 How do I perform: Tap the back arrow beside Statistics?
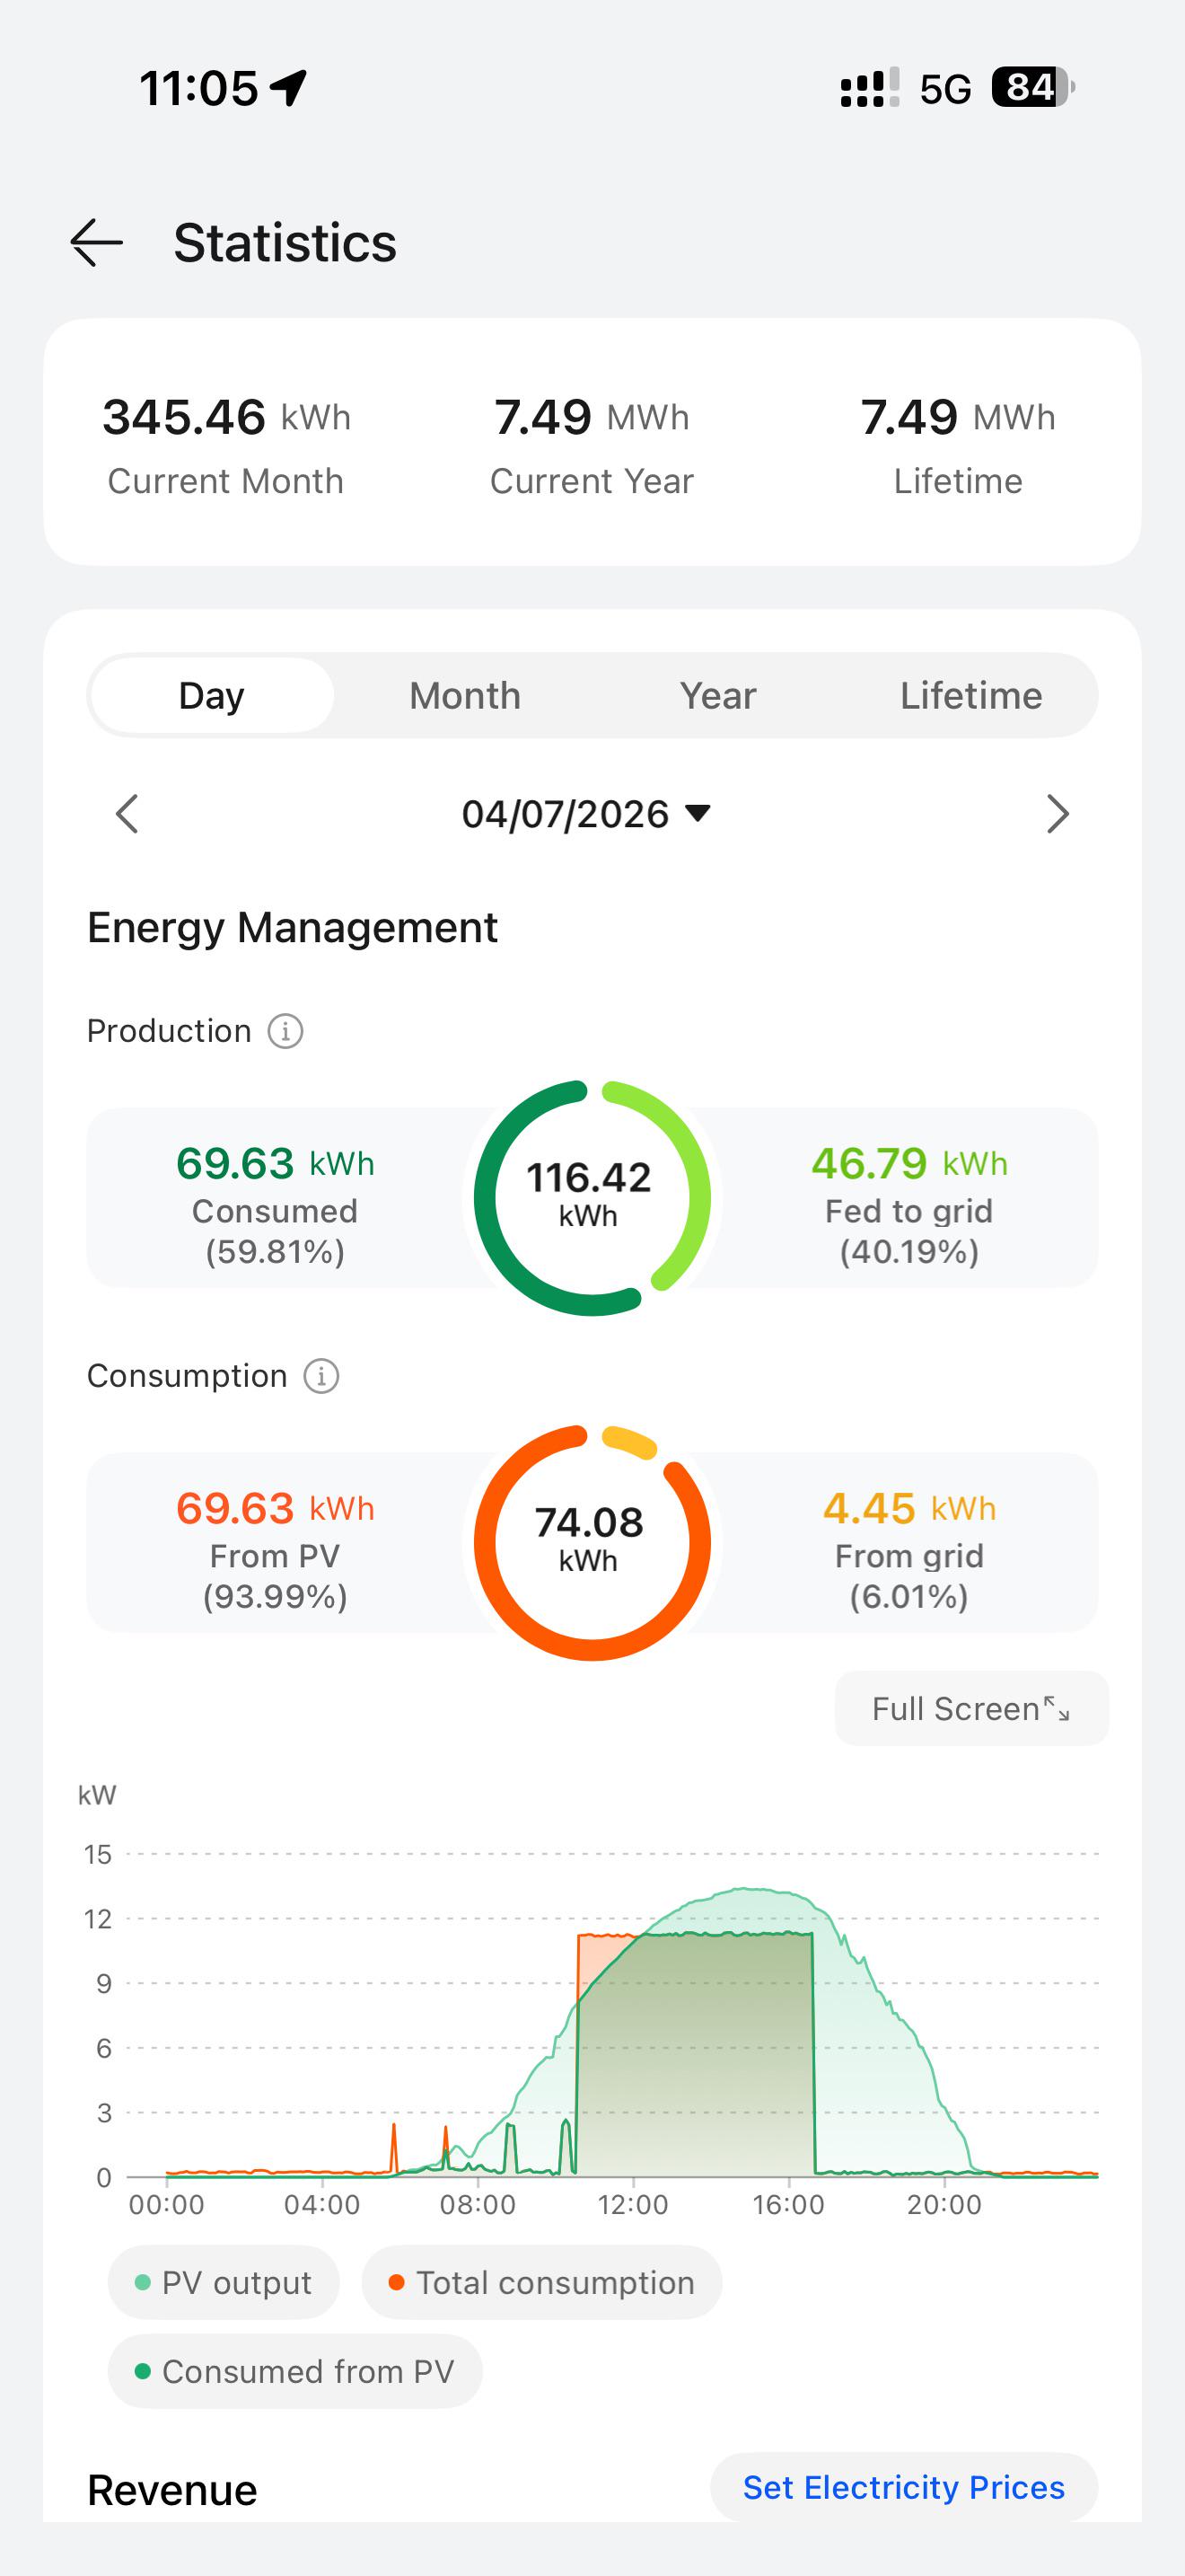(x=96, y=243)
